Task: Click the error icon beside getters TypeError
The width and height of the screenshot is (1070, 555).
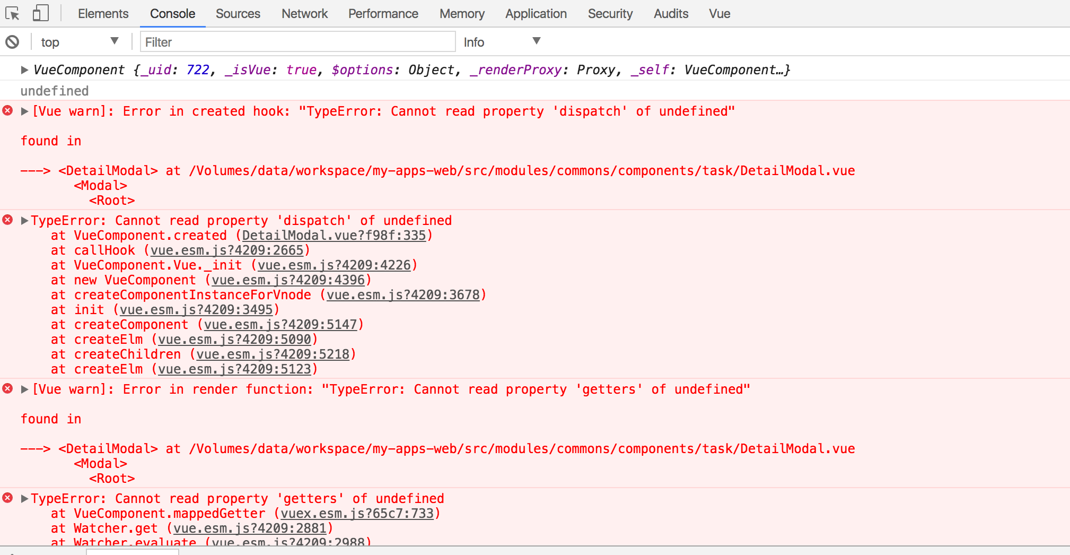Action: pyautogui.click(x=6, y=498)
